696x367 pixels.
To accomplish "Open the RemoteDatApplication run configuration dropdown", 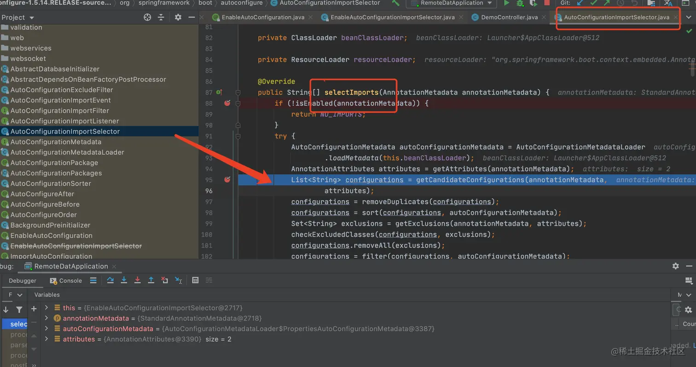I will tap(452, 3).
